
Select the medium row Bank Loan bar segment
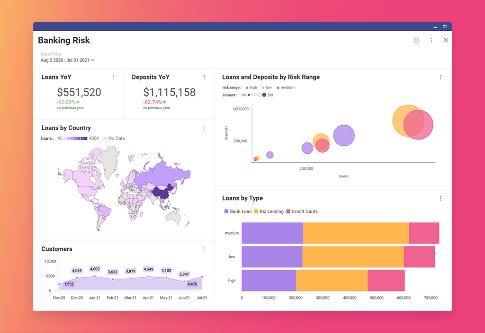(272, 233)
